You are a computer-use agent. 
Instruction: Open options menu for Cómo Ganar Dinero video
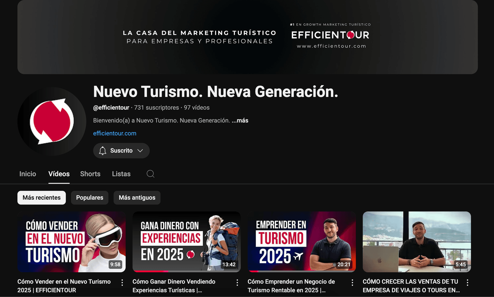click(x=237, y=283)
